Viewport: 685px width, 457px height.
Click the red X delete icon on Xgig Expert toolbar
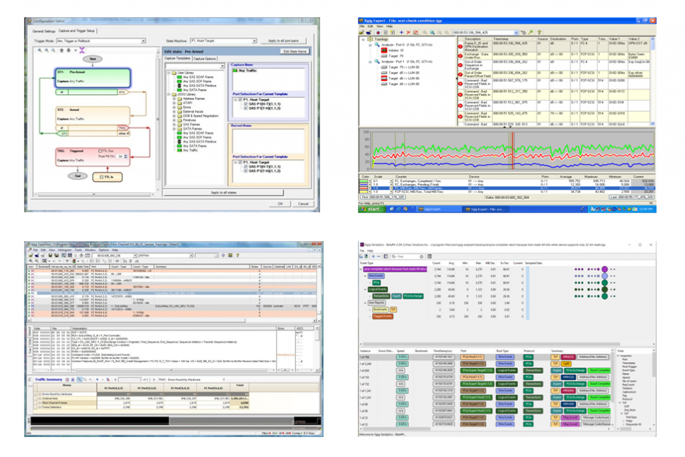(x=408, y=33)
